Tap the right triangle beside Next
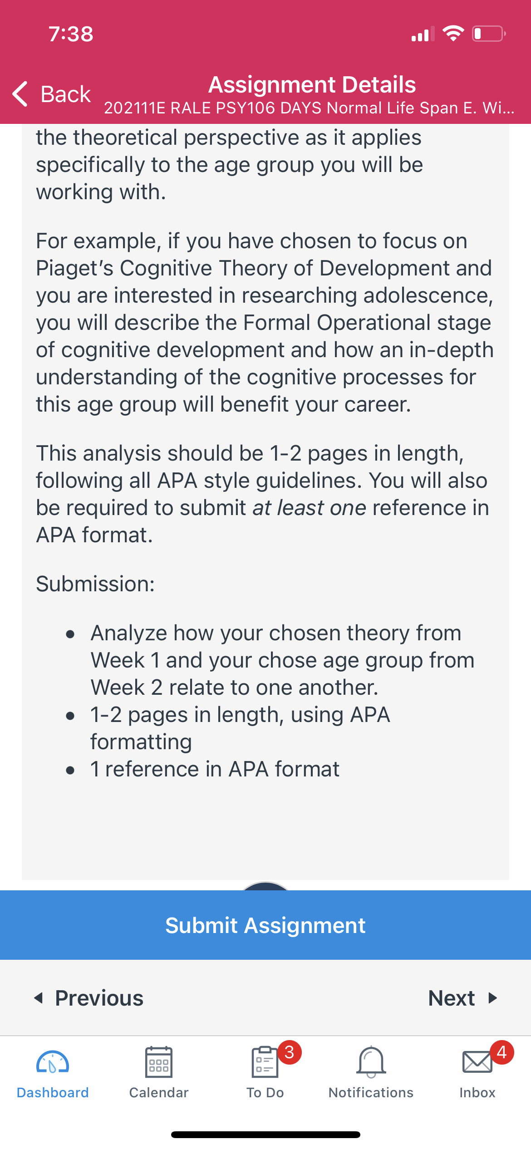Viewport: 531px width, 1149px height. pyautogui.click(x=493, y=998)
